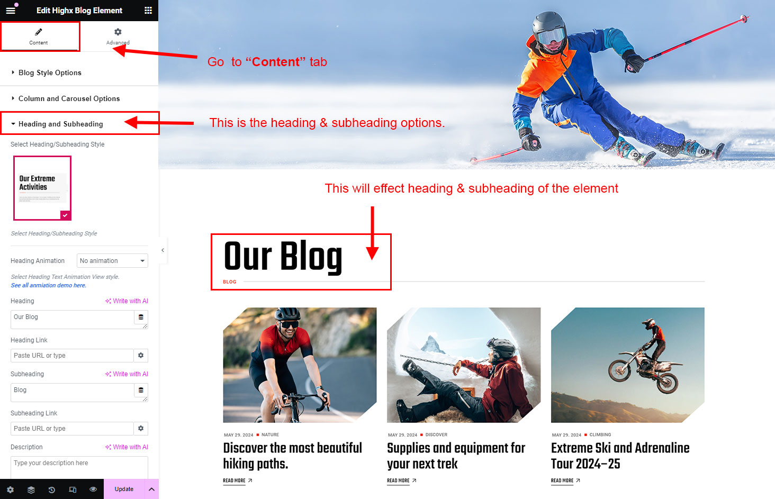
Task: Toggle the preview changes eye icon
Action: (x=93, y=489)
